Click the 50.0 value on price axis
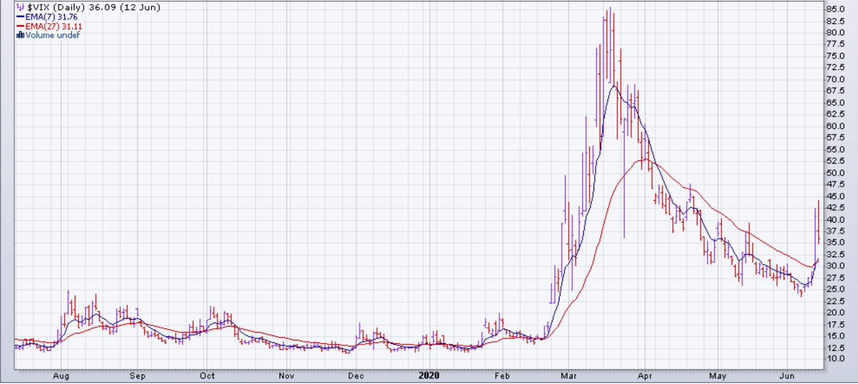 (835, 173)
